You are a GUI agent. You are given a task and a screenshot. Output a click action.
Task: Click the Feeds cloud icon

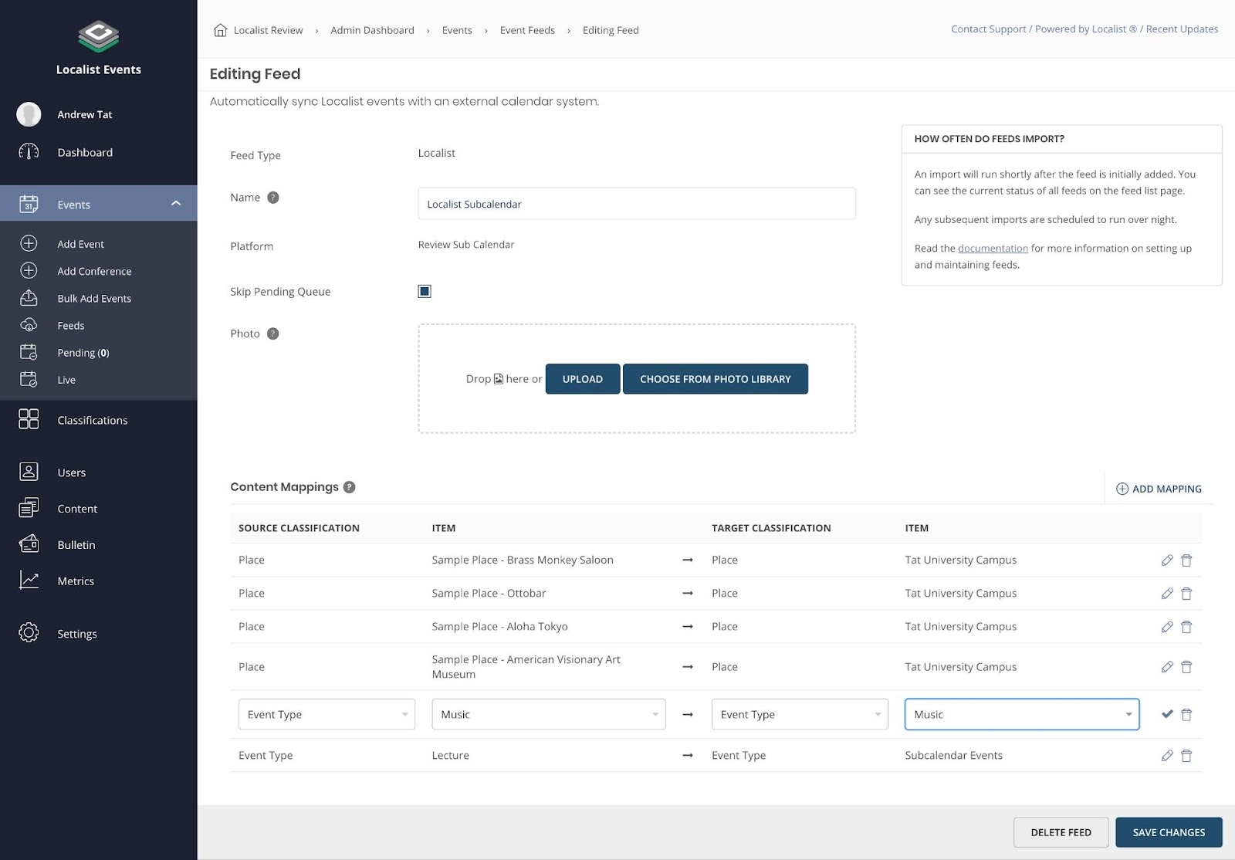pos(29,325)
